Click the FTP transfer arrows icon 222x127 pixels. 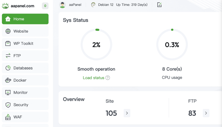point(8,56)
